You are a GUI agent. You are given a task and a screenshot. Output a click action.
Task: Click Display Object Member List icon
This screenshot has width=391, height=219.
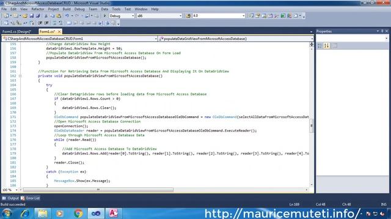pyautogui.click(x=5, y=23)
